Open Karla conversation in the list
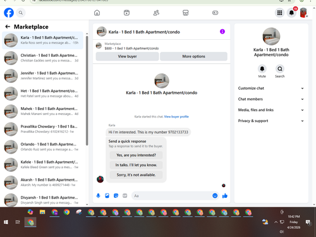316x237 pixels. click(42, 40)
